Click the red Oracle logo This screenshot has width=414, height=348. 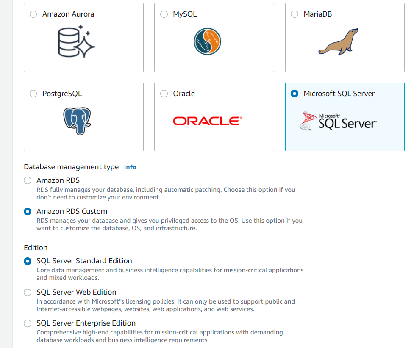tap(207, 121)
